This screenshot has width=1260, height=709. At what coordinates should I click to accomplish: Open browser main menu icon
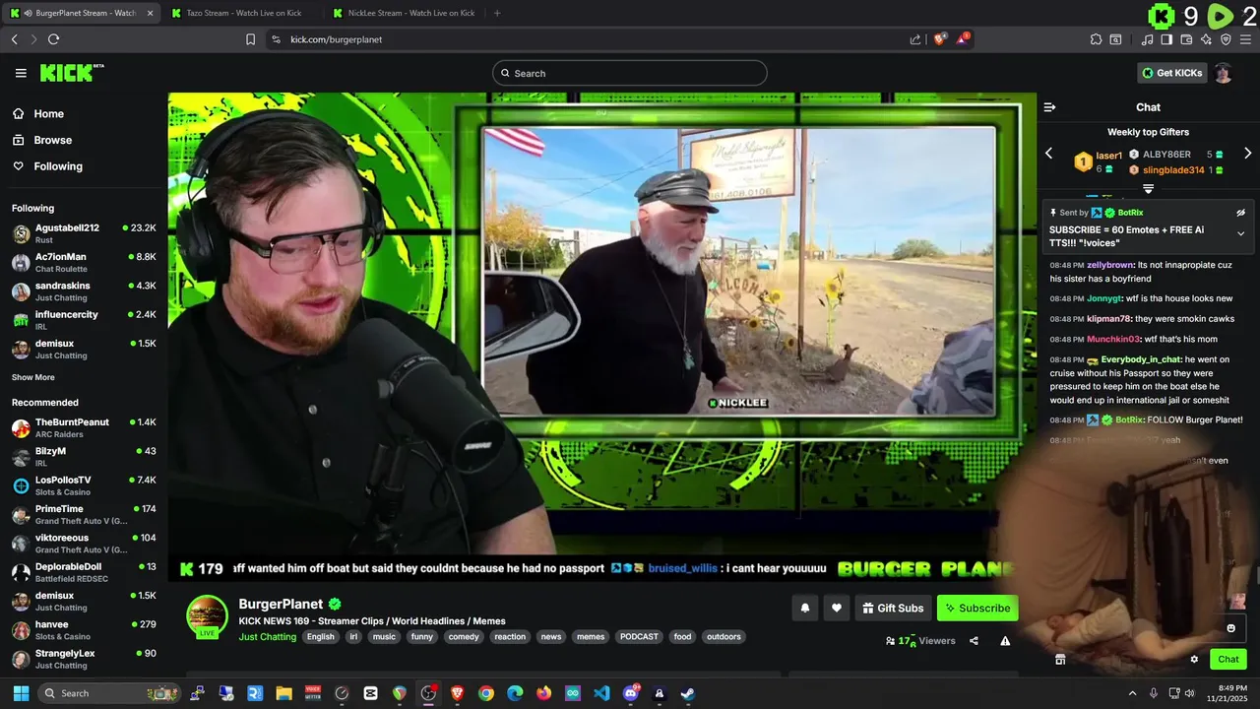[x=1245, y=39]
